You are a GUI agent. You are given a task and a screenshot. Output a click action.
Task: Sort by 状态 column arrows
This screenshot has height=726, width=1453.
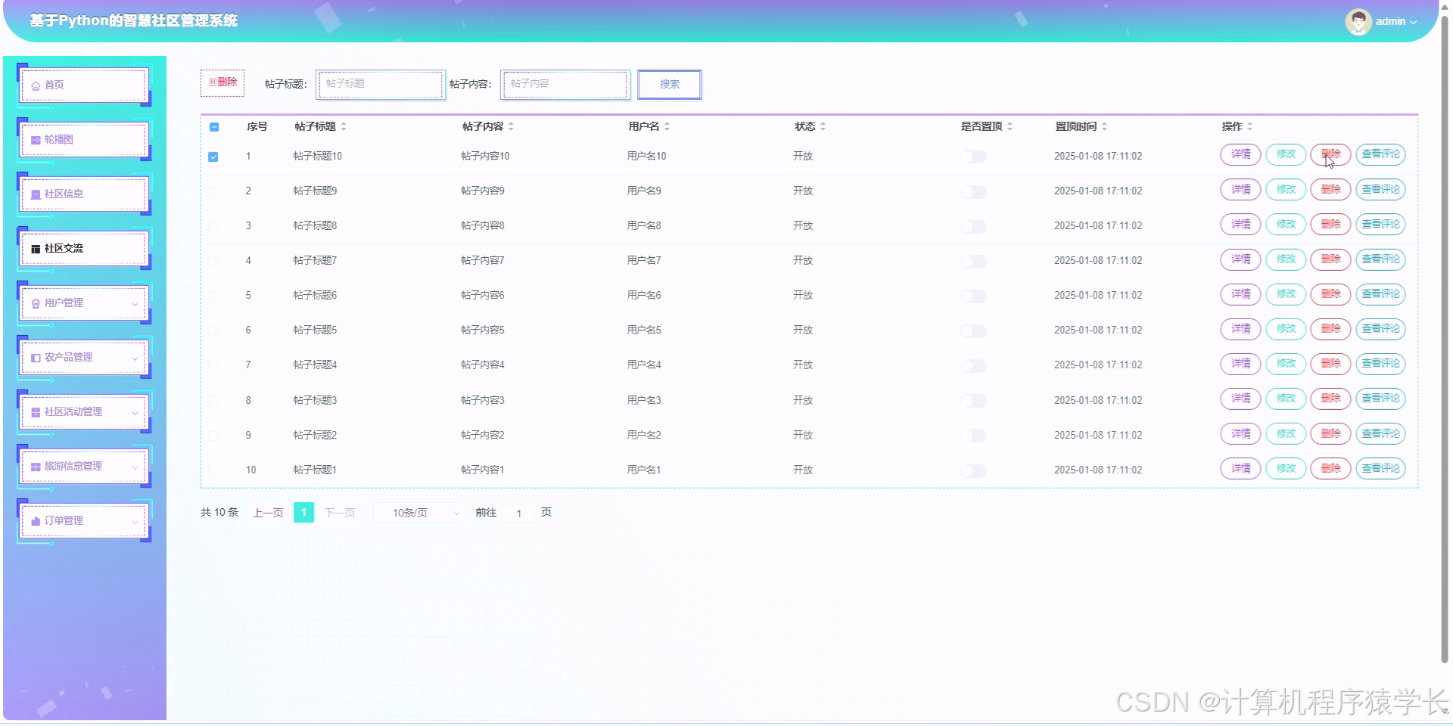point(823,126)
